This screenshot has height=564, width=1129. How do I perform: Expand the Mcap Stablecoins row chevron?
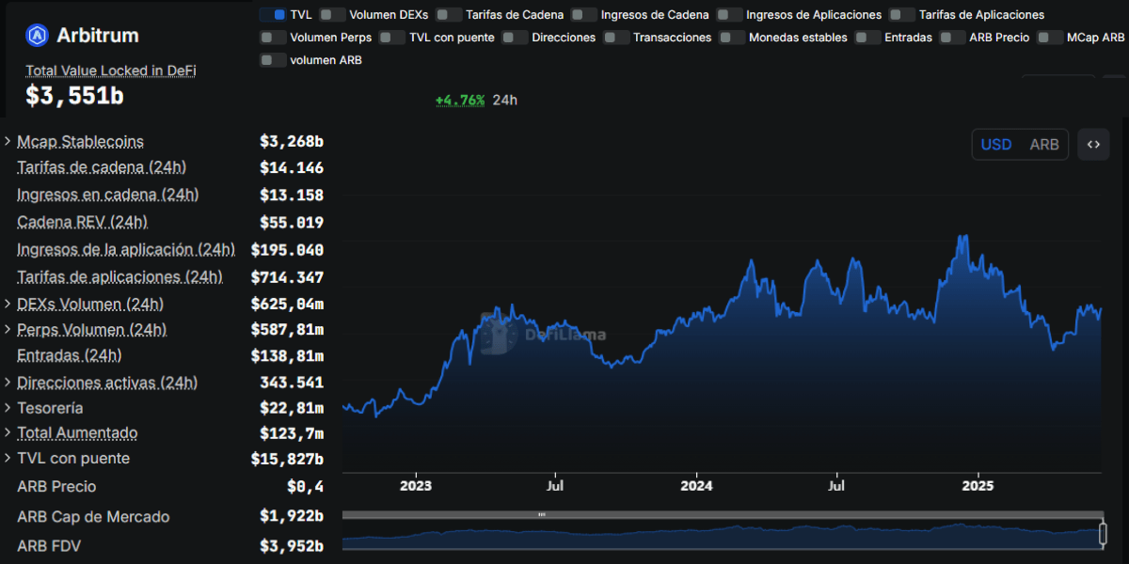coord(8,141)
